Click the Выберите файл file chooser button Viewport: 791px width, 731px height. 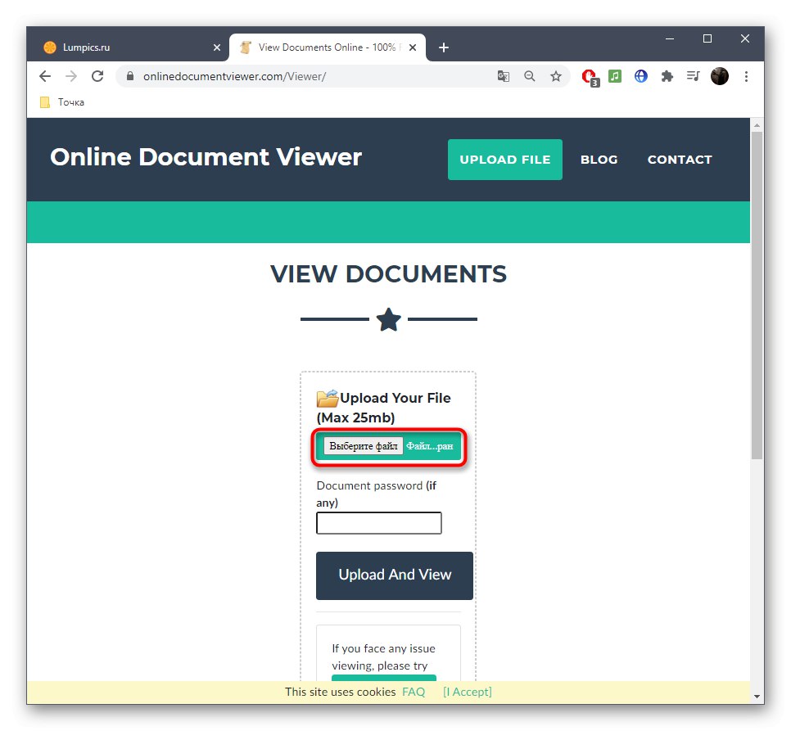(364, 446)
